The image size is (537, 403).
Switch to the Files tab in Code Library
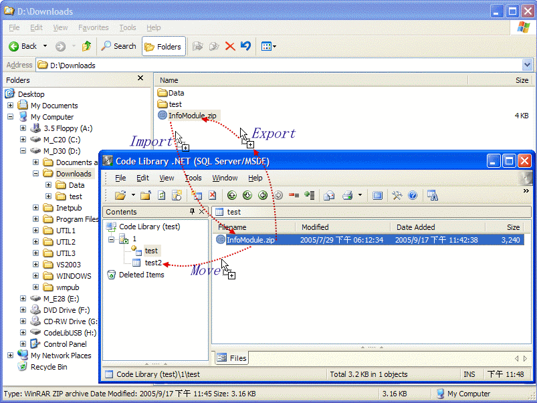(232, 358)
